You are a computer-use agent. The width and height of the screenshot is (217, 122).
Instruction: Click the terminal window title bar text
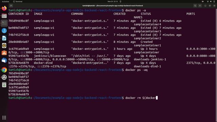(x=113, y=6)
